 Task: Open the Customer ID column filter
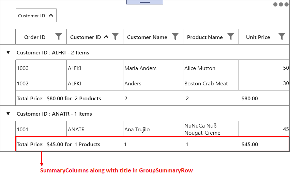pyautogui.click(x=115, y=36)
